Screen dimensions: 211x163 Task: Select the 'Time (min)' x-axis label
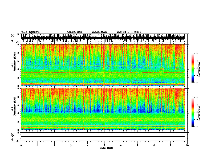(x=107, y=148)
